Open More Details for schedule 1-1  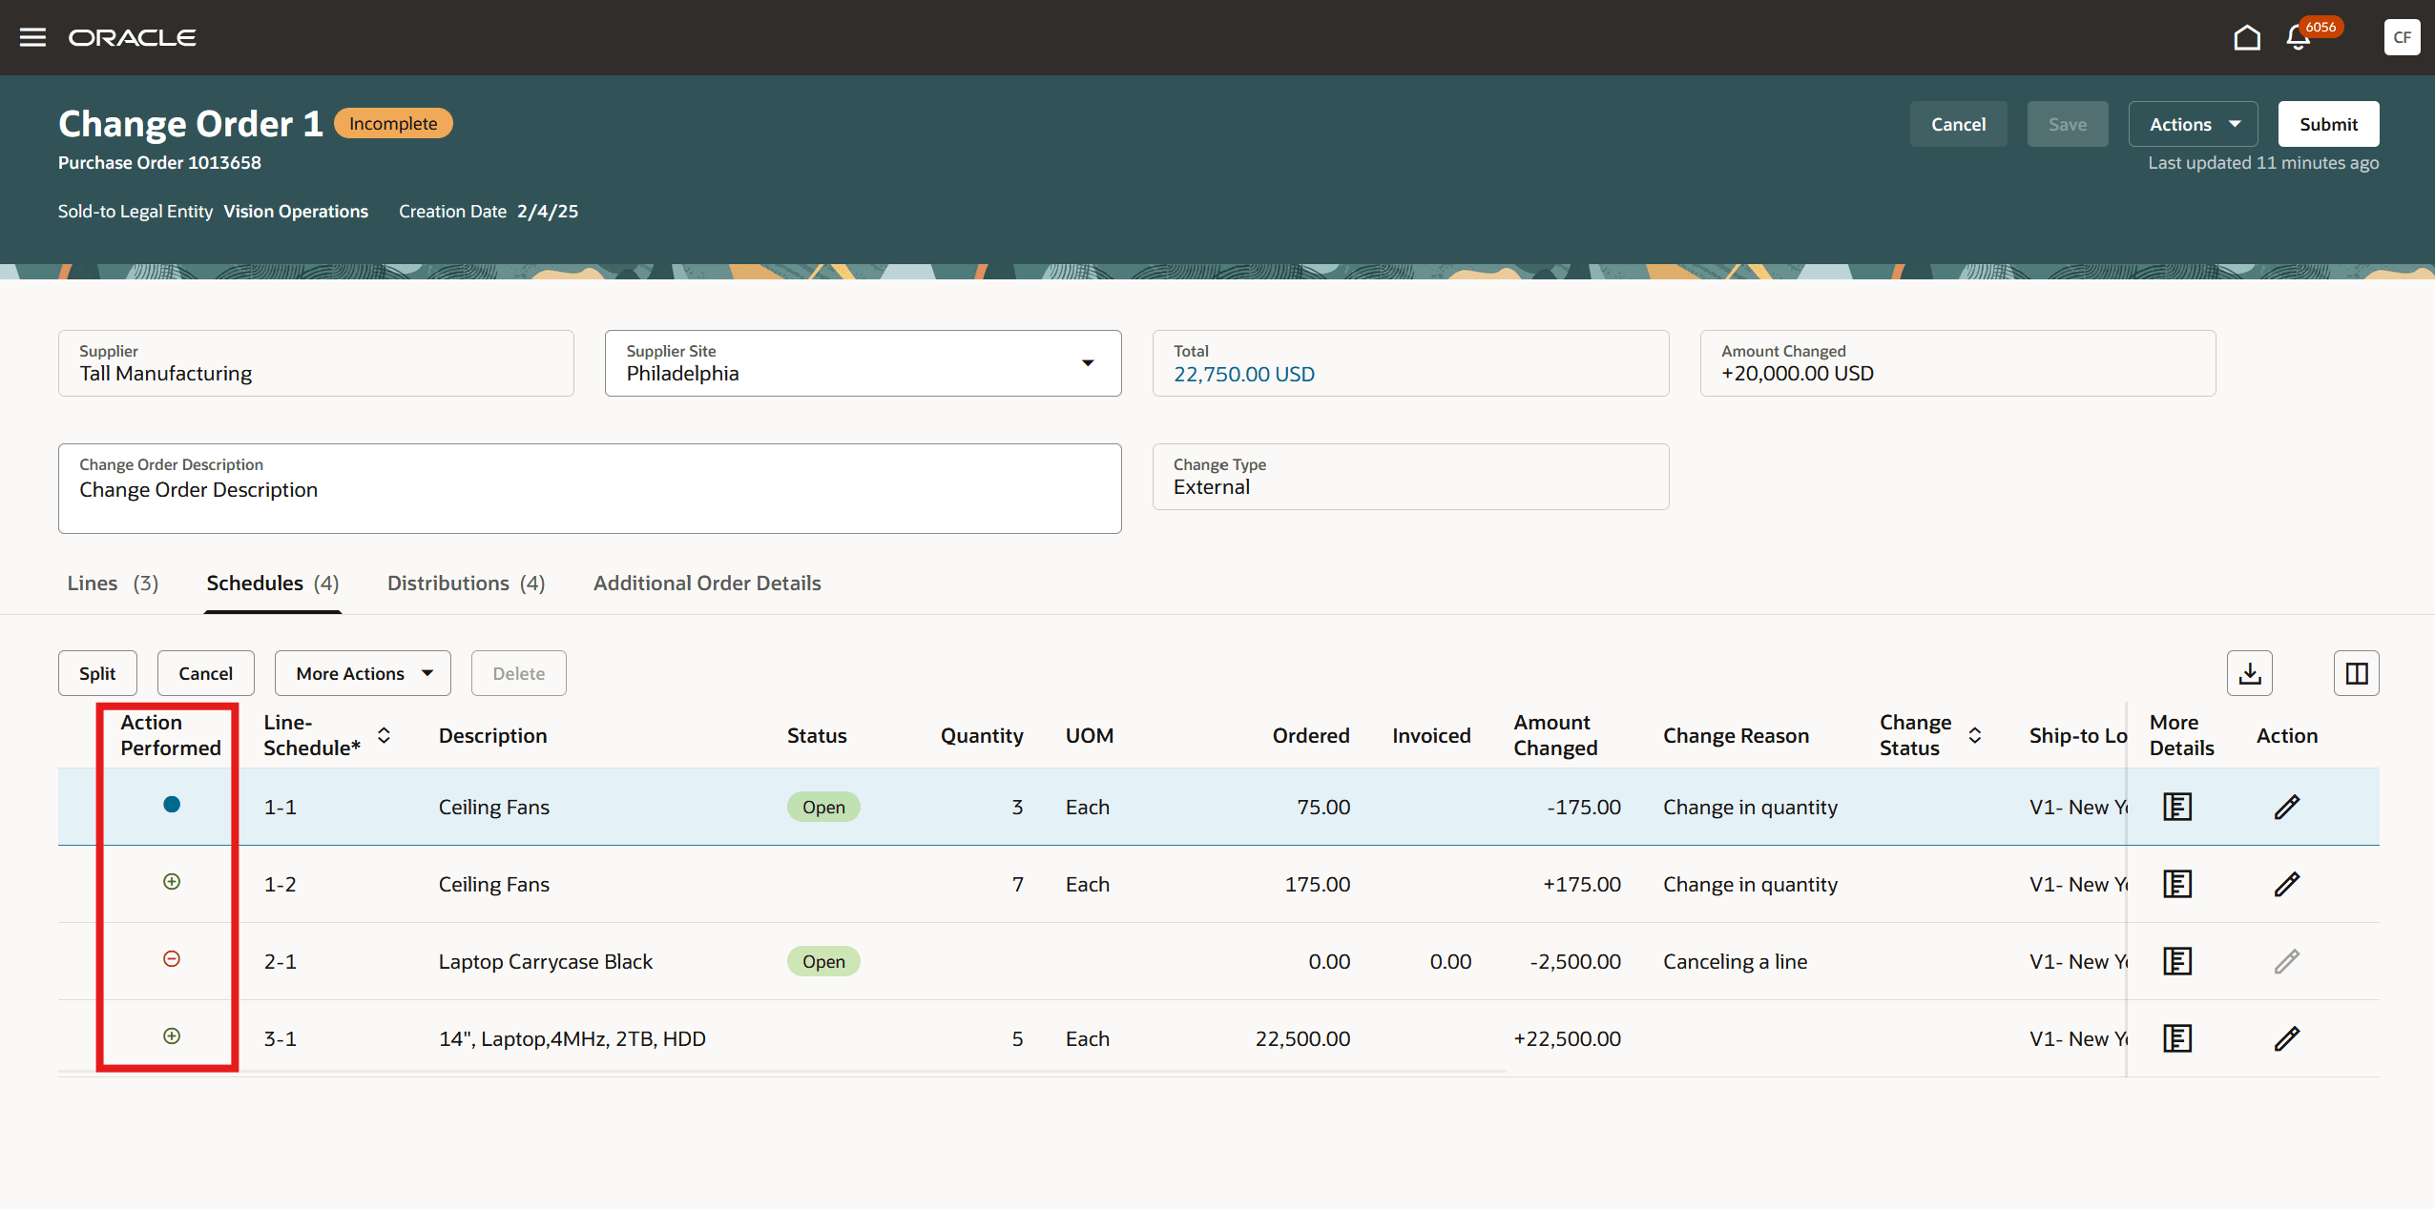tap(2176, 807)
